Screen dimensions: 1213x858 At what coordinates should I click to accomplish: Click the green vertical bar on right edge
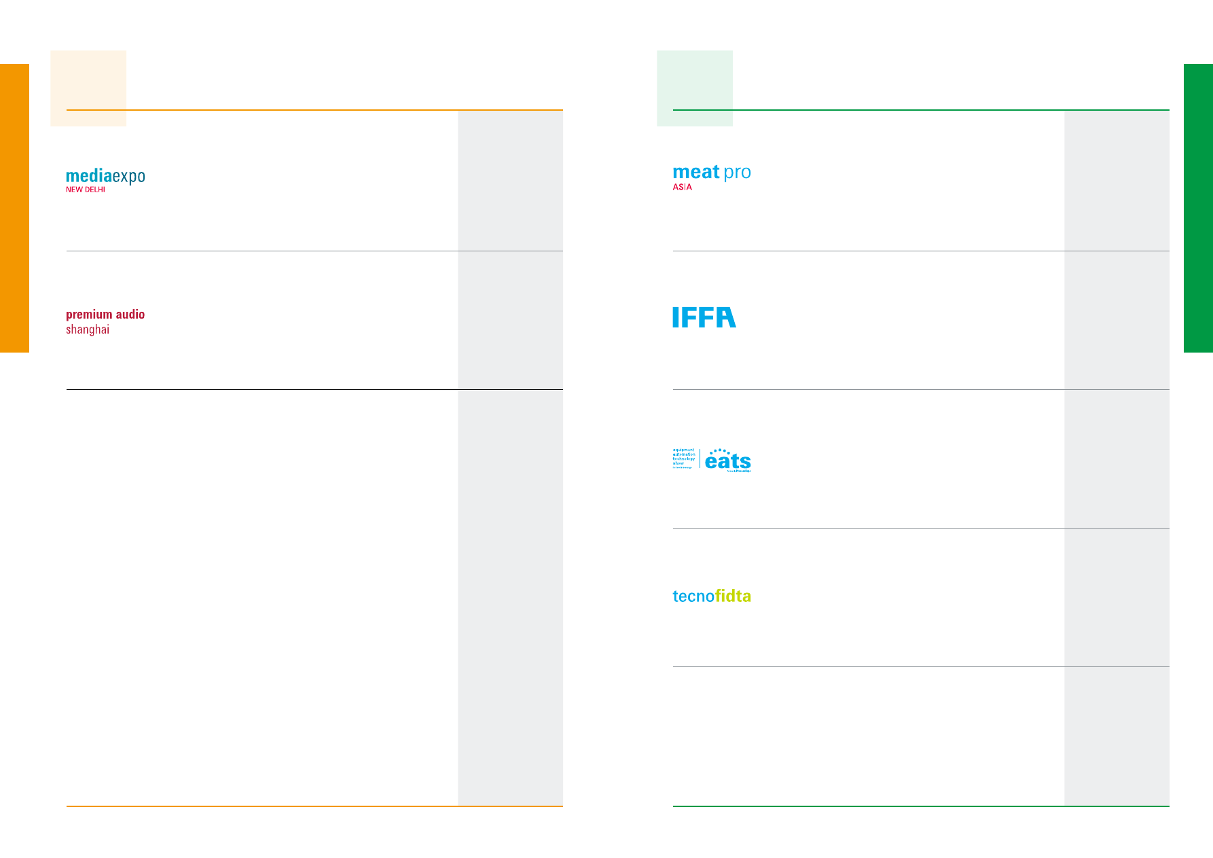click(1198, 208)
